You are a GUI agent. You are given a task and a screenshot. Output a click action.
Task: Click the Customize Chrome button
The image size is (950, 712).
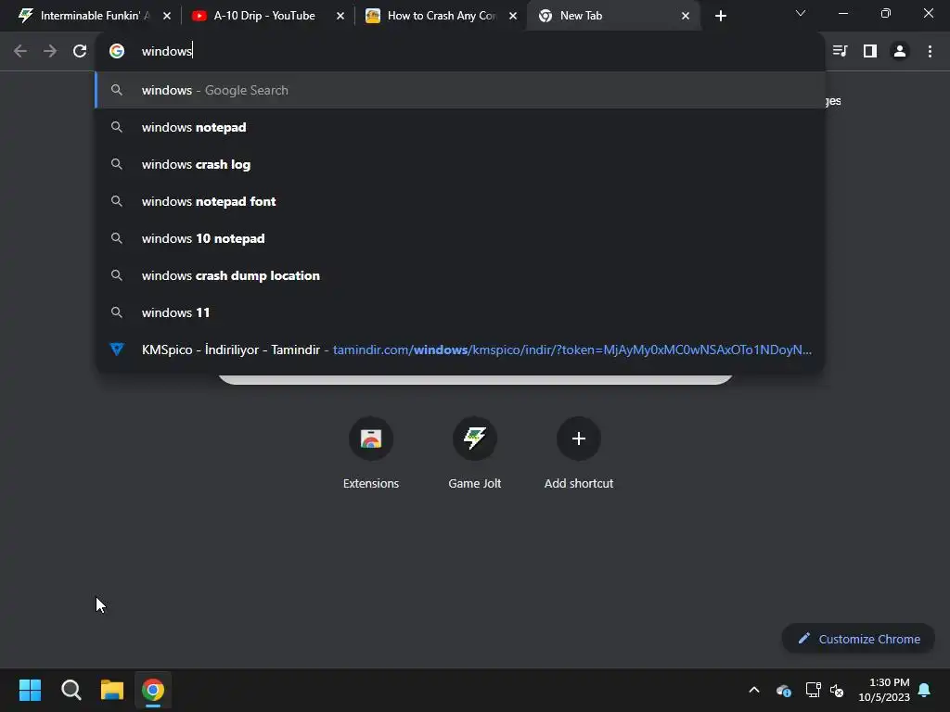858,639
